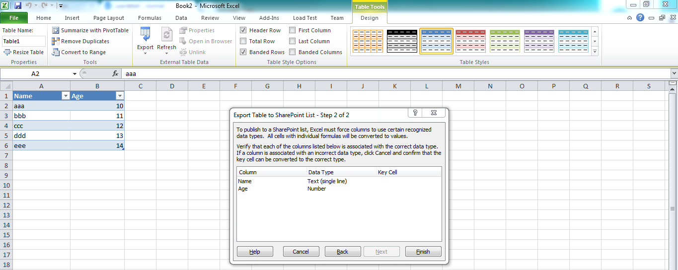Select the red table style swatch

[x=471, y=41]
